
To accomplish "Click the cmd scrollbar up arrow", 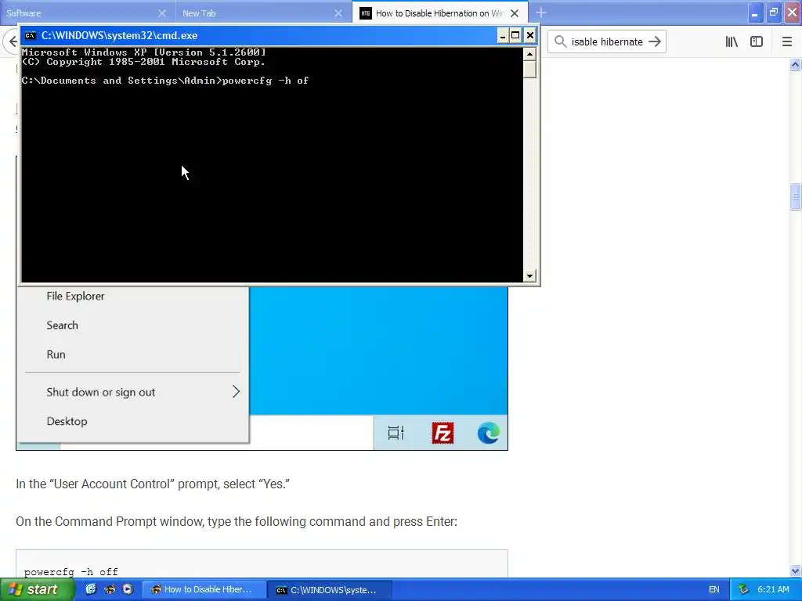I will click(530, 54).
